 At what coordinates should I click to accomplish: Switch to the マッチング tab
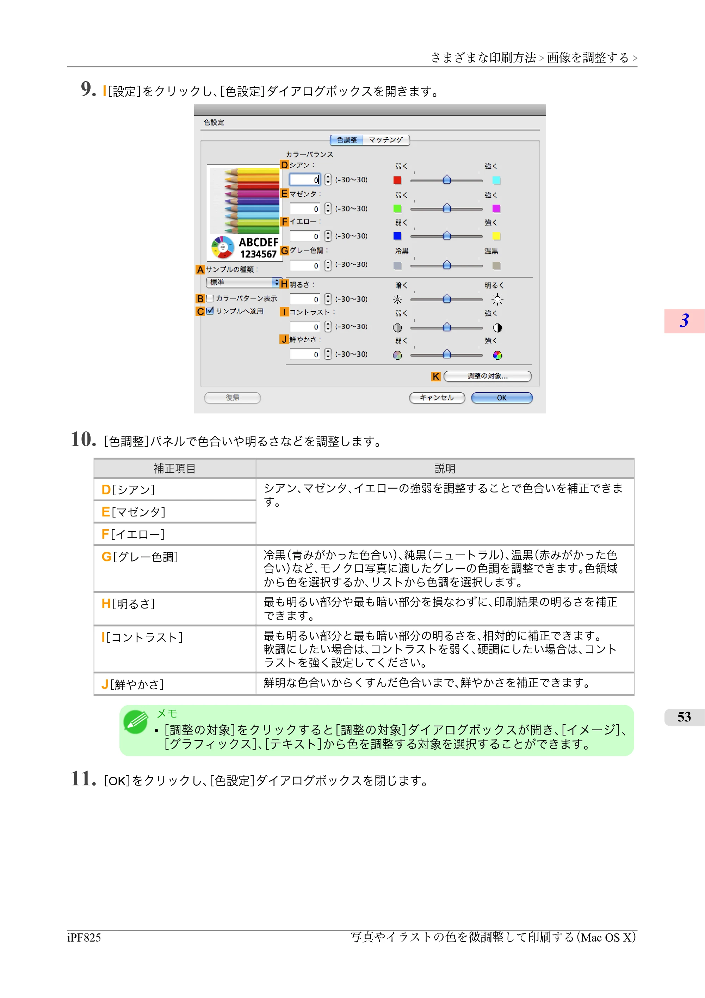click(386, 140)
